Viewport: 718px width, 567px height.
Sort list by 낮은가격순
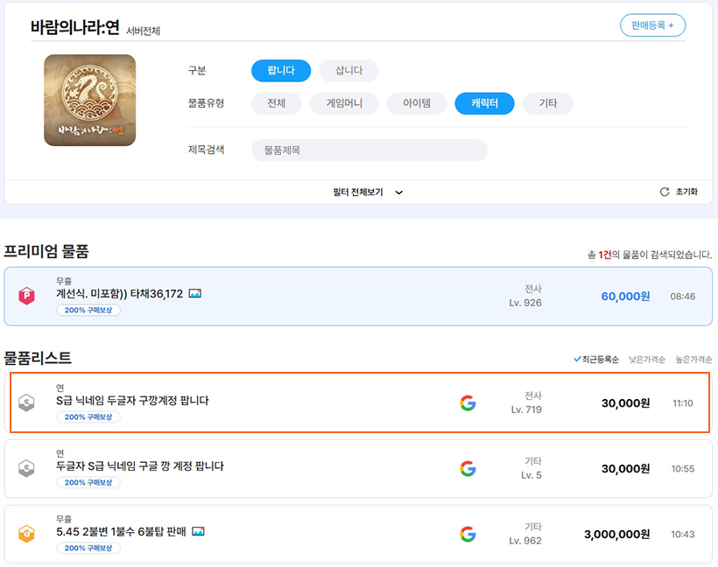click(x=646, y=360)
